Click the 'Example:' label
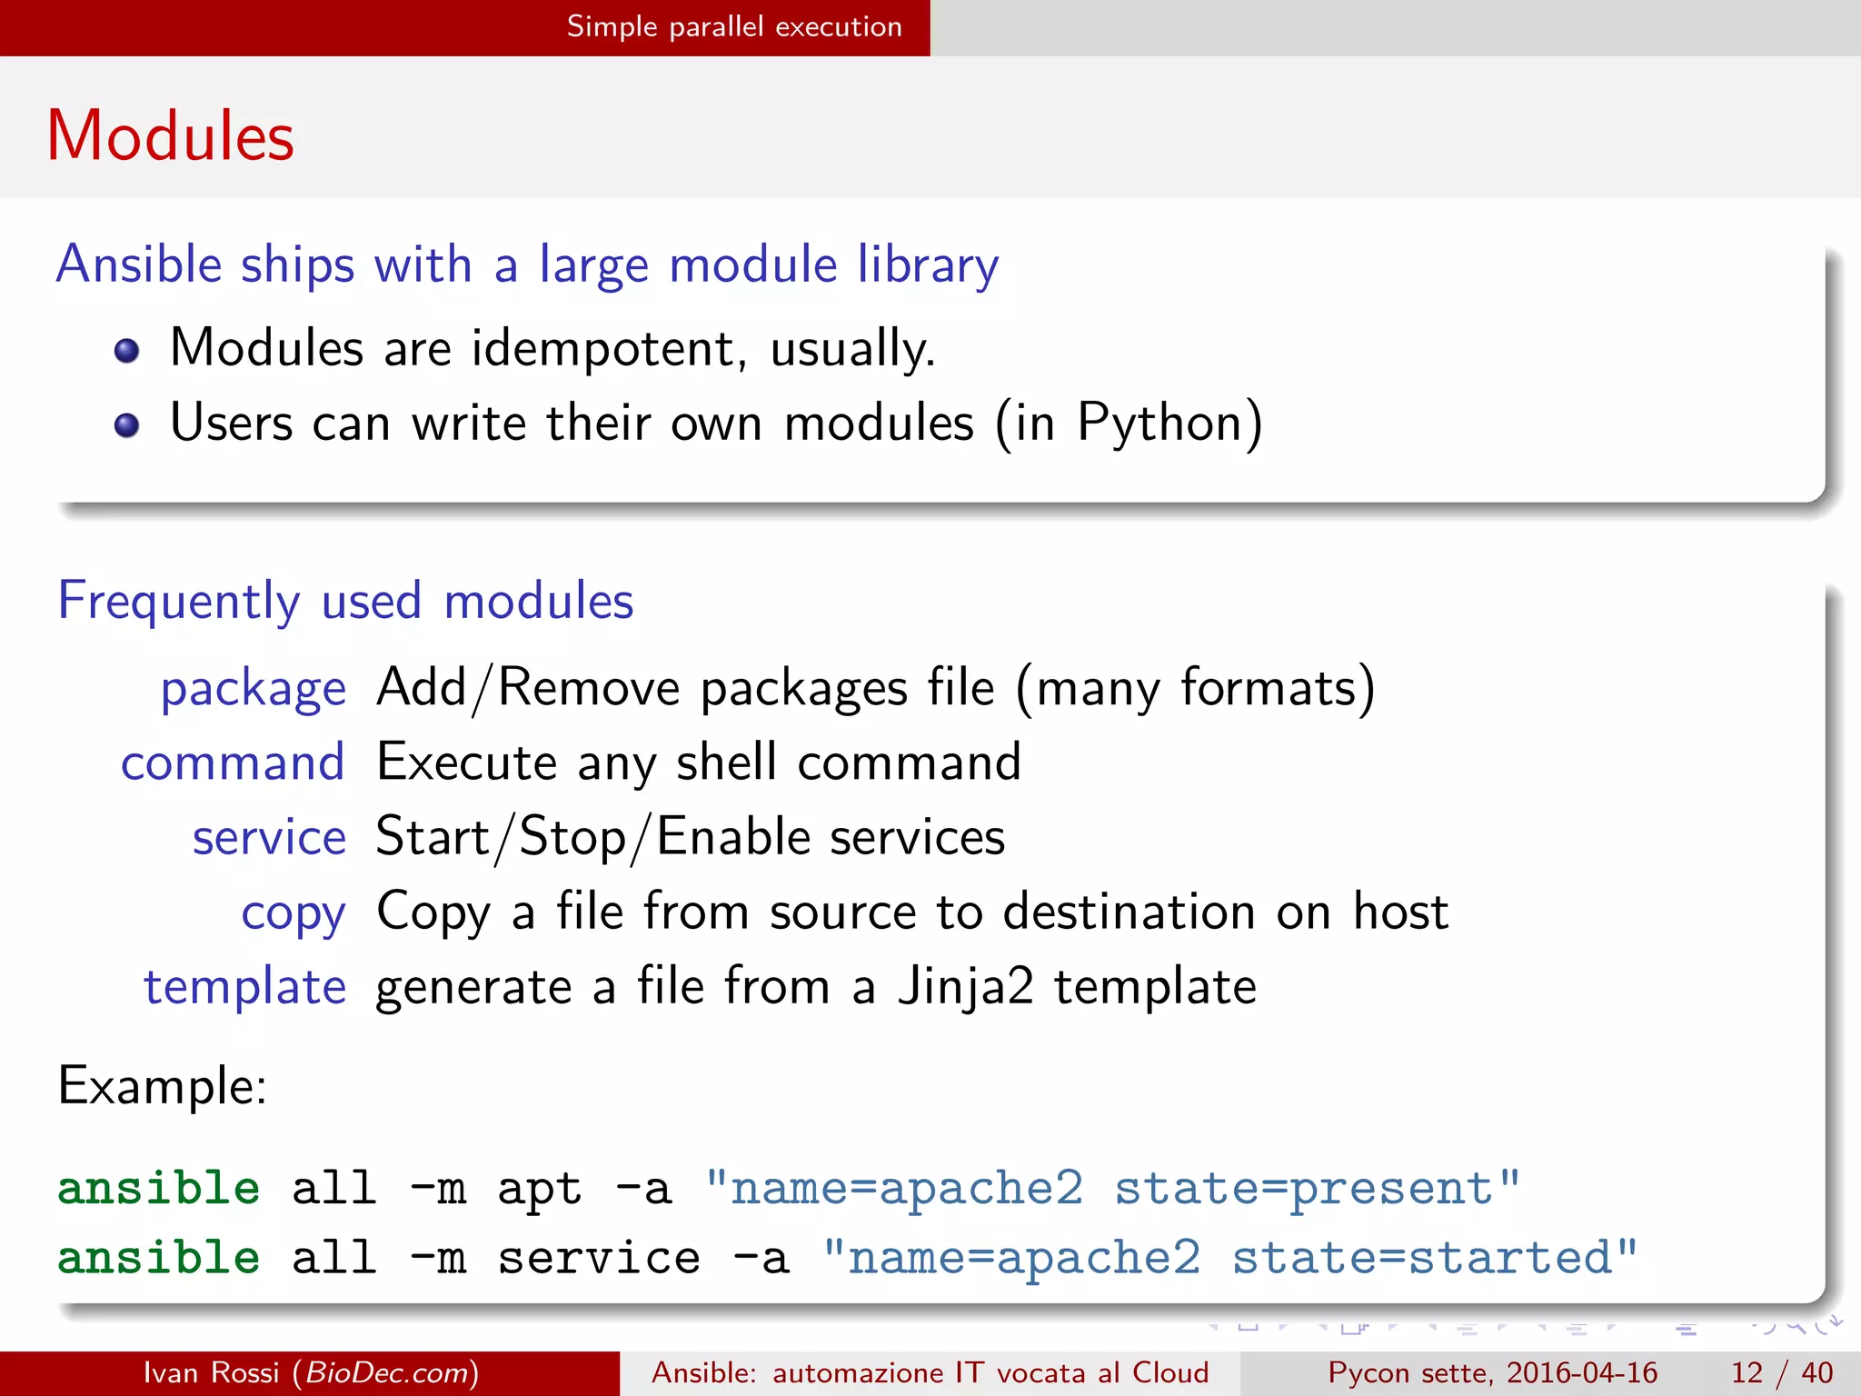 pos(163,1085)
